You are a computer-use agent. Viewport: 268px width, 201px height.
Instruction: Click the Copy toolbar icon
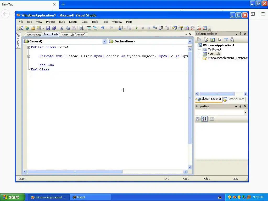pyautogui.click(x=68, y=28)
